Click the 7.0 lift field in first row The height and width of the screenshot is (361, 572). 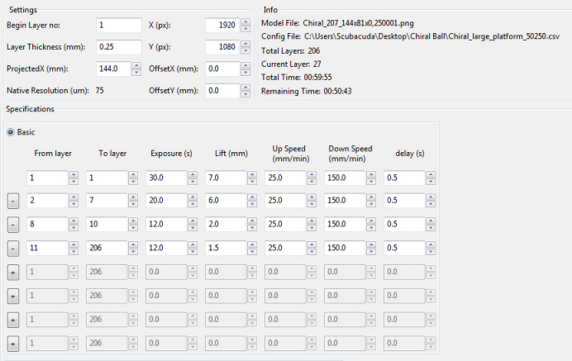(224, 178)
